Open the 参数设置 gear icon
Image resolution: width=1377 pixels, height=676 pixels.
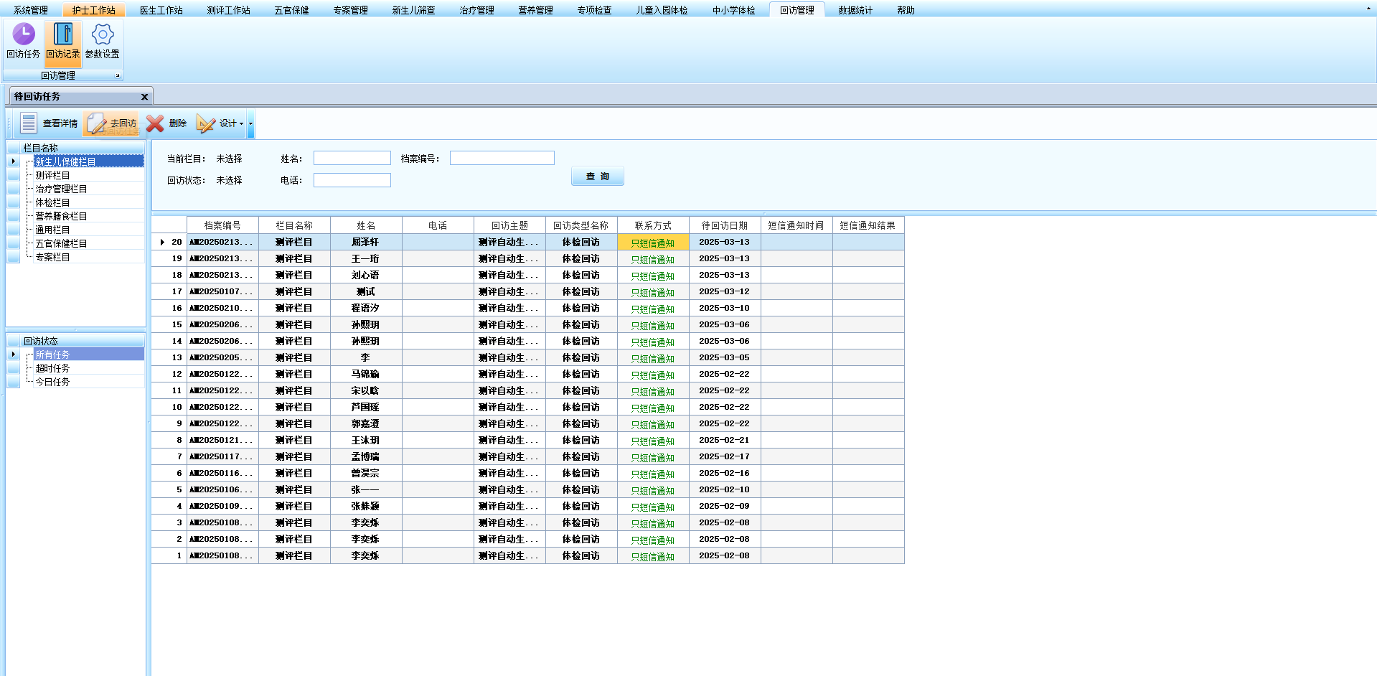tap(103, 41)
